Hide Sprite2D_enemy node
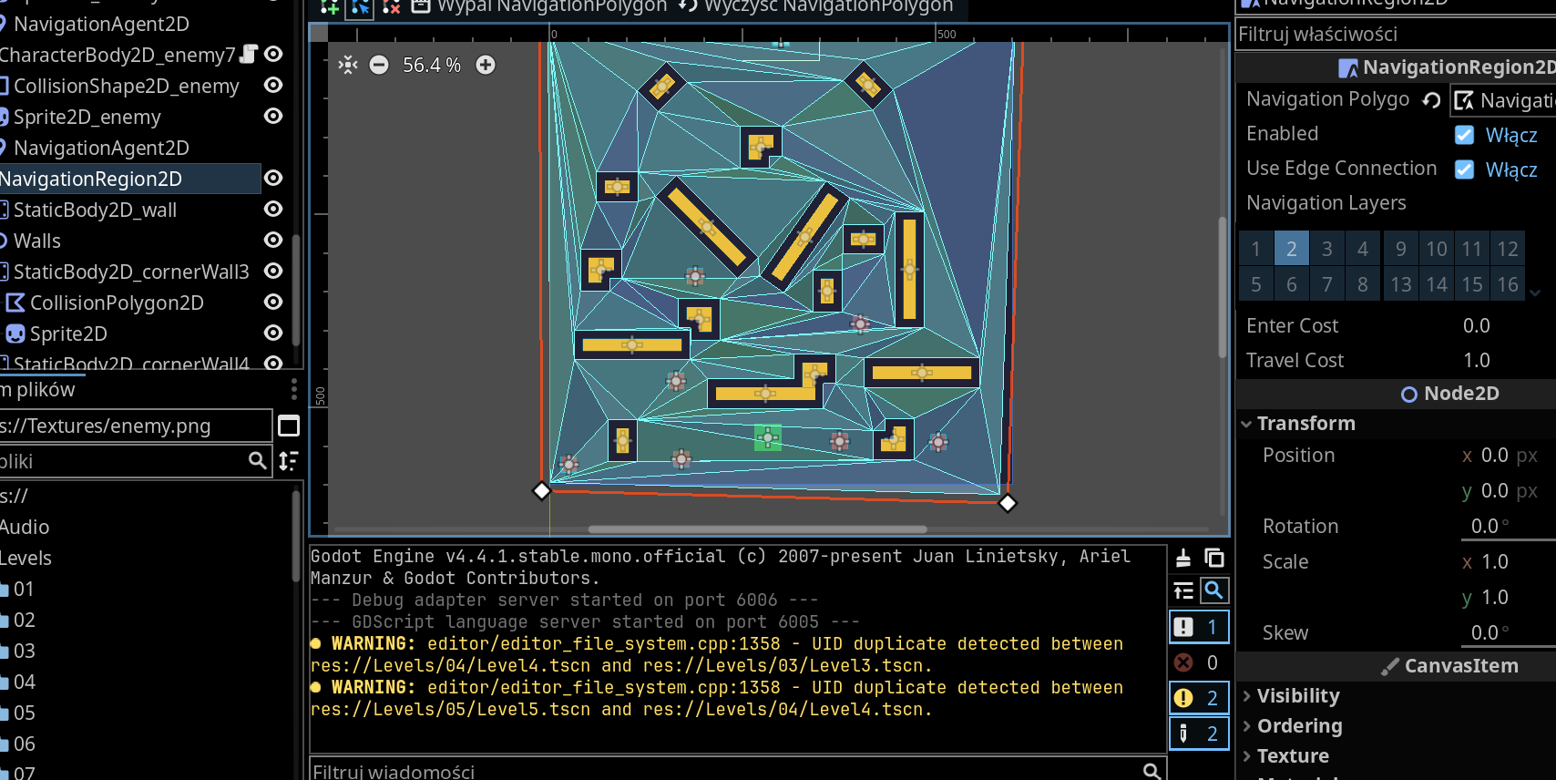The image size is (1556, 780). [273, 117]
